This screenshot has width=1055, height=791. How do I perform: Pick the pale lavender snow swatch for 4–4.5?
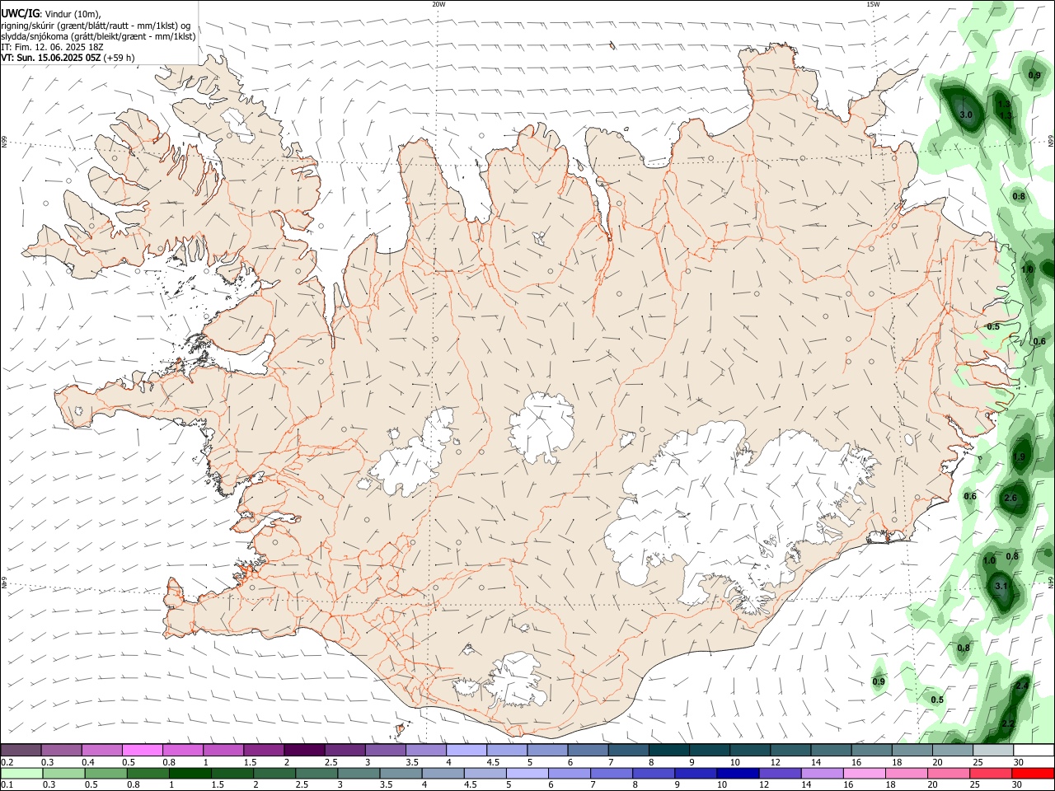coord(466,750)
